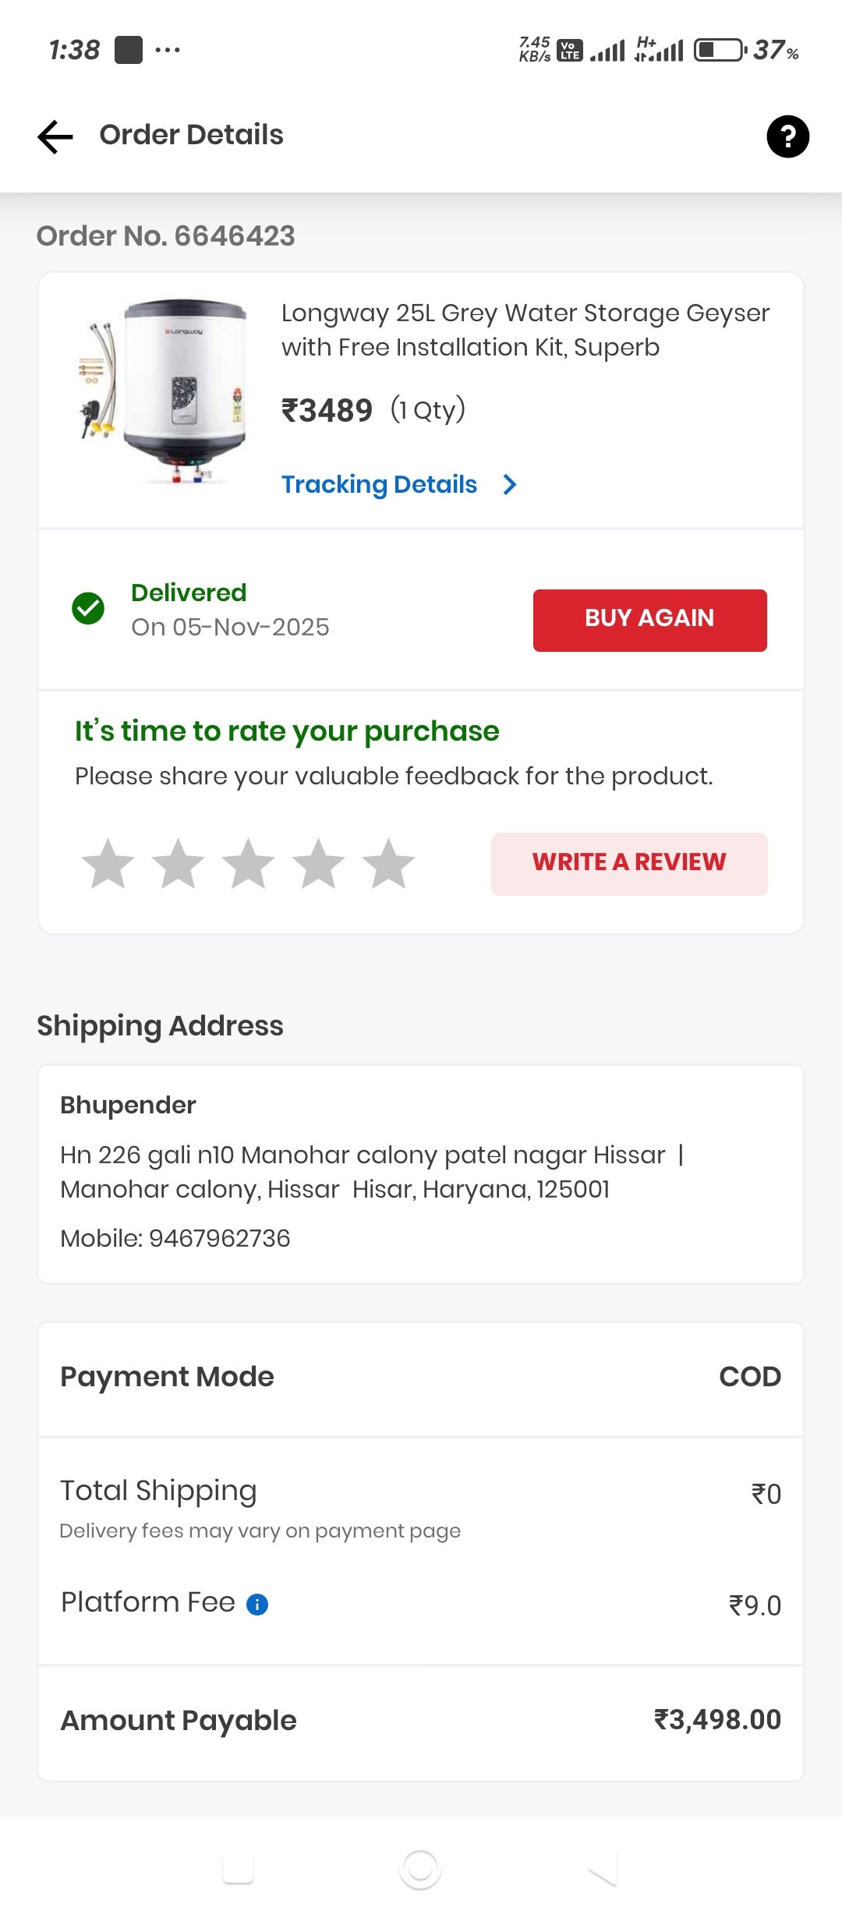The image size is (842, 1918).
Task: Expand Tracking Details chevron arrow
Action: pos(510,485)
